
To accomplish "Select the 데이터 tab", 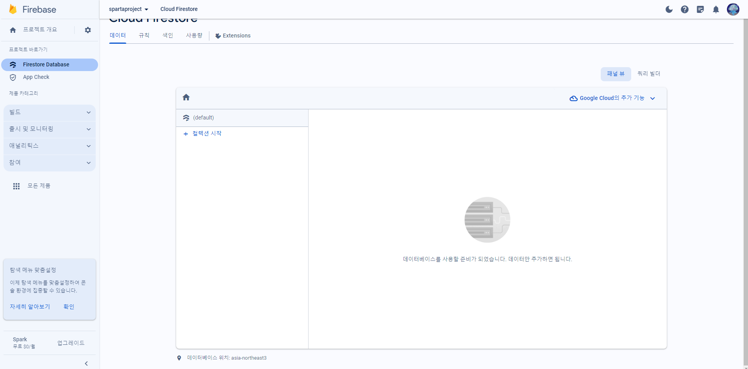I will (x=118, y=36).
